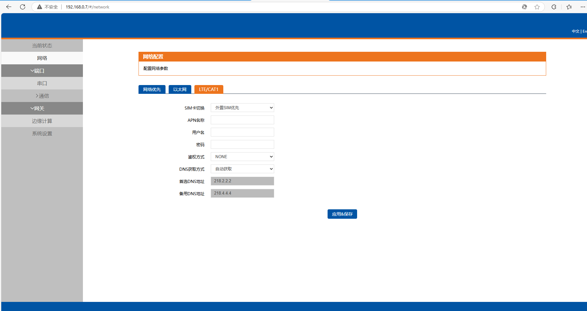Click the 网络配置 panel heading
The height and width of the screenshot is (311, 587).
pyautogui.click(x=153, y=57)
